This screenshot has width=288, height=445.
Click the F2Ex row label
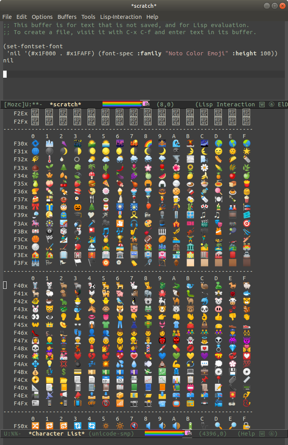click(x=21, y=113)
